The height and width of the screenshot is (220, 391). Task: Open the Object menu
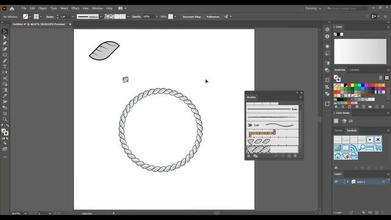(x=43, y=8)
